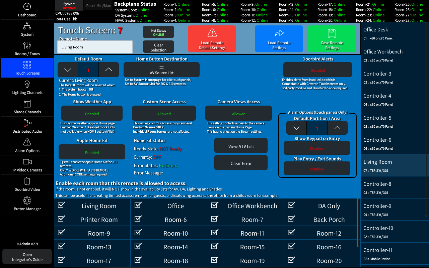Click hamburger icon on AV Source List button
Image resolution: width=429 pixels, height=268 pixels.
[x=161, y=67]
